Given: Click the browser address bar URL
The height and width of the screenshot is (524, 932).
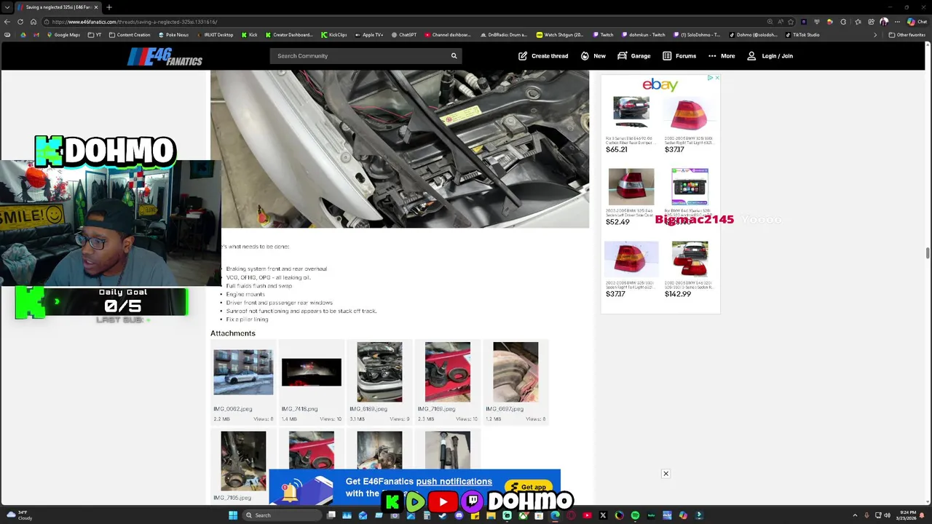Looking at the screenshot, I should pyautogui.click(x=135, y=22).
